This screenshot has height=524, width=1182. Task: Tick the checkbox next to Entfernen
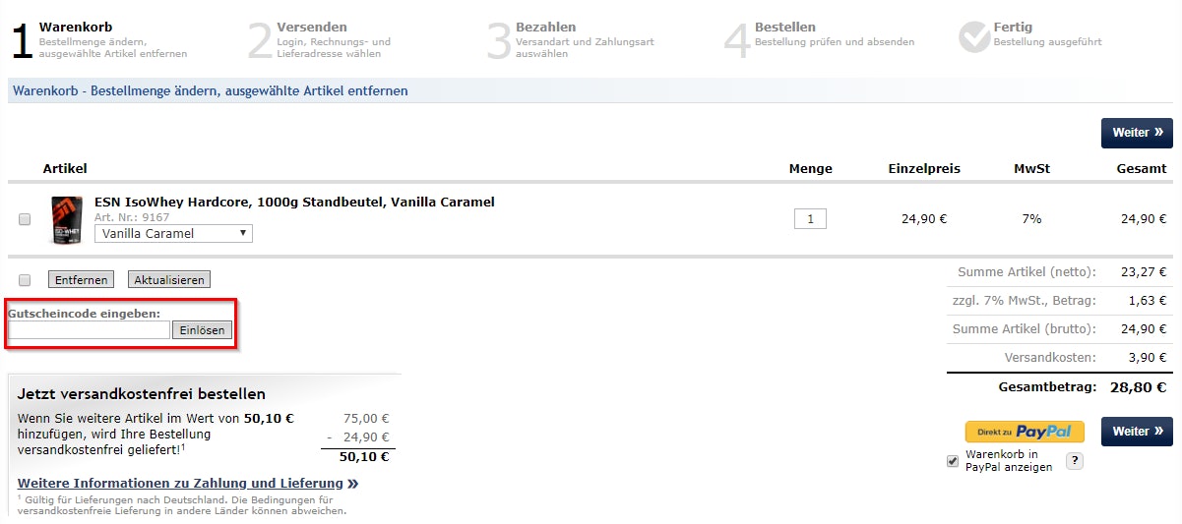(25, 280)
